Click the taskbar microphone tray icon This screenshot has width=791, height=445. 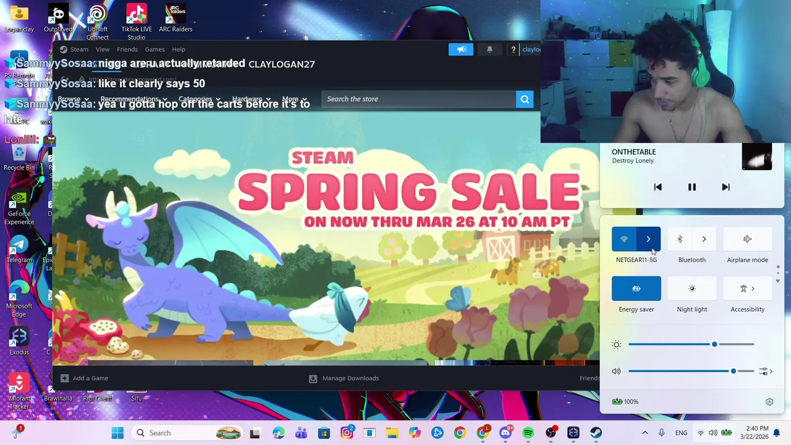click(661, 433)
